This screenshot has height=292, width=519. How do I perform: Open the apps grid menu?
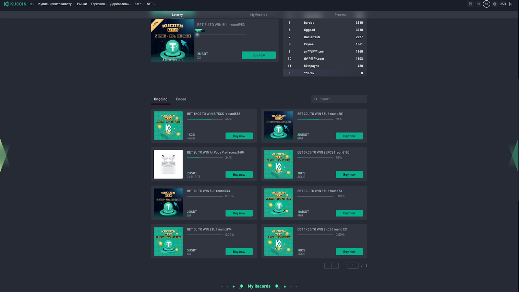tap(31, 4)
